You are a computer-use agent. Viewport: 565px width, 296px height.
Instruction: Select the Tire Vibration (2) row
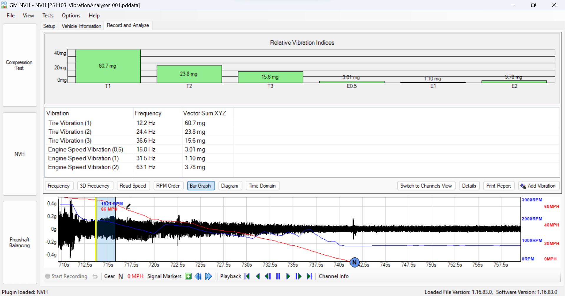tap(70, 132)
